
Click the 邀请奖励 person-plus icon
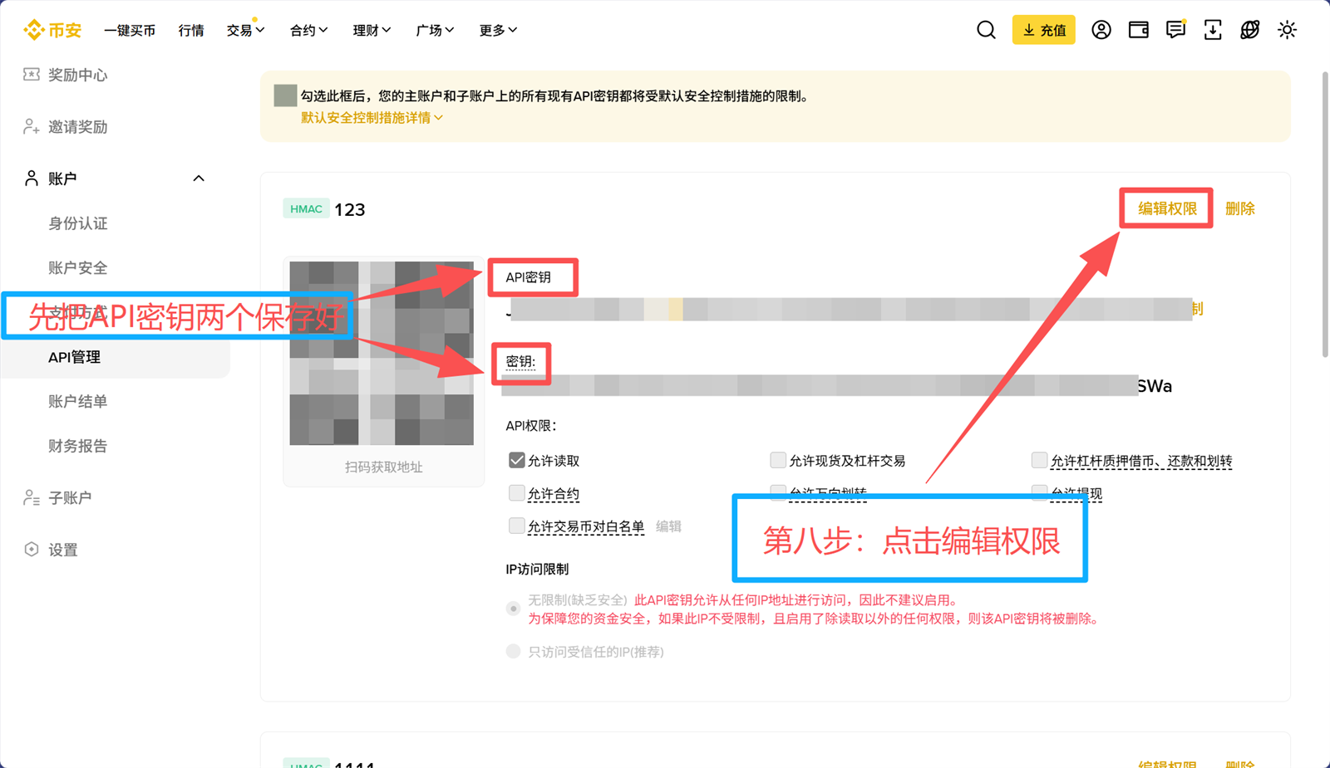coord(31,127)
